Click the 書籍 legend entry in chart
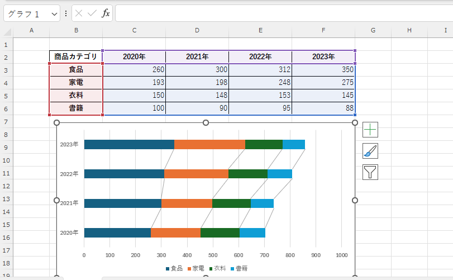 [x=240, y=269]
